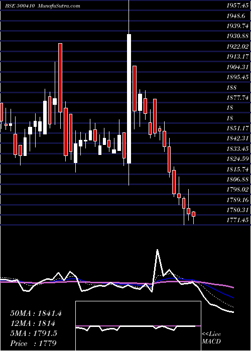Image resolution: width=251 pixels, height=351 pixels.
Task: Click inside the Live MACD inset chart
Action: click(x=138, y=326)
